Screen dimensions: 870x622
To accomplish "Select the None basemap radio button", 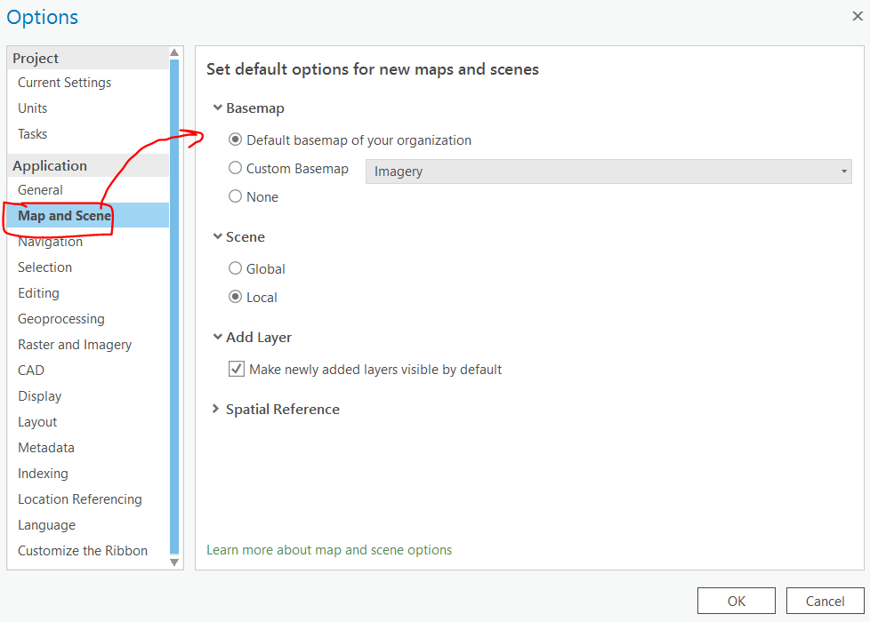I will click(236, 196).
